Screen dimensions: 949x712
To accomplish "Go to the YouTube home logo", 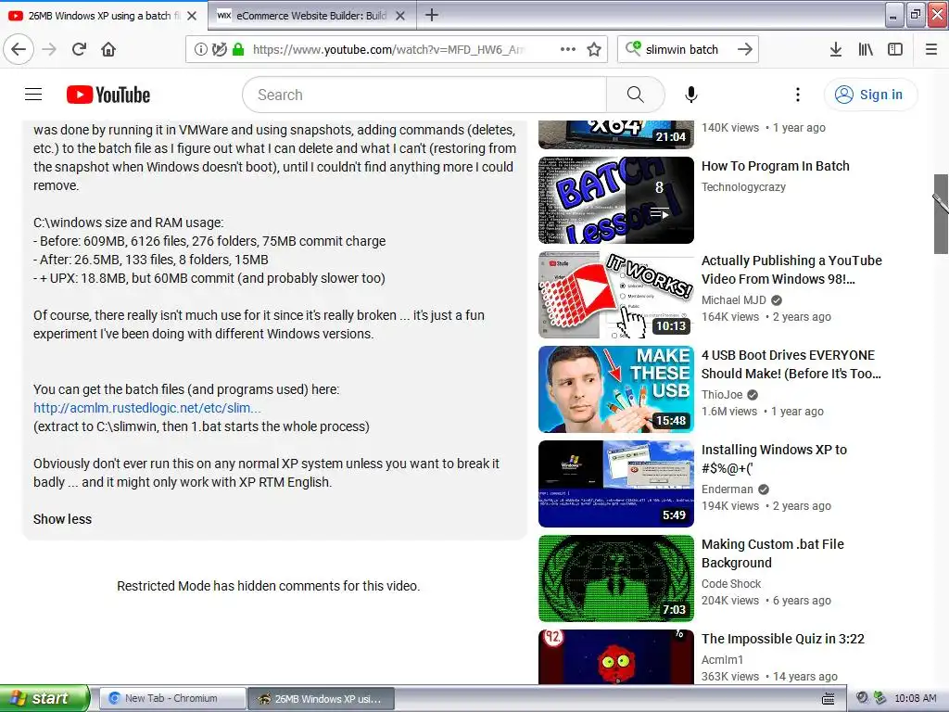I will tap(108, 95).
